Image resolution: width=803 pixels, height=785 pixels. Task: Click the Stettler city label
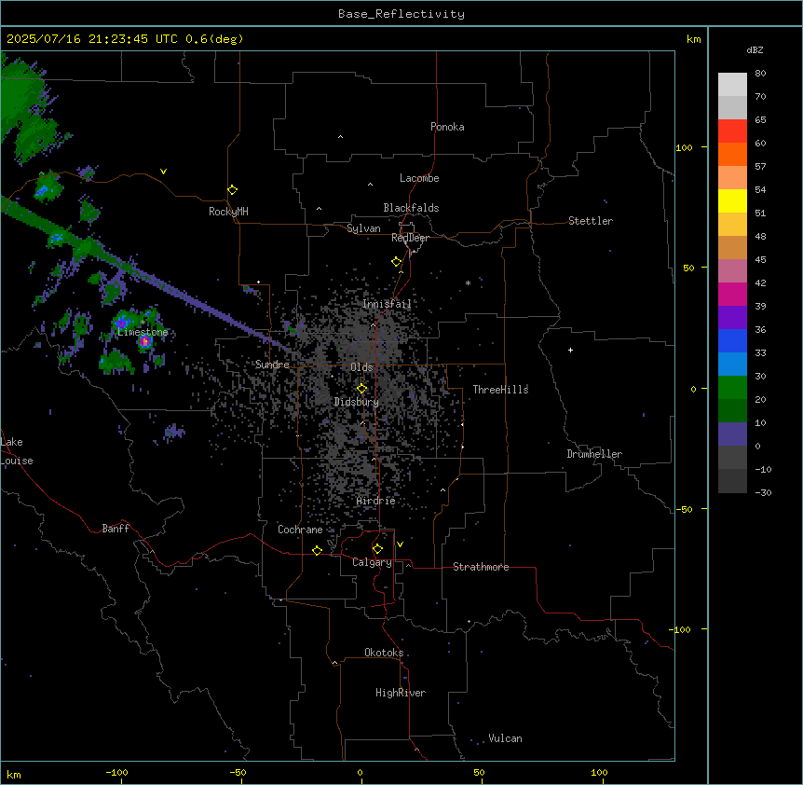[x=591, y=221]
